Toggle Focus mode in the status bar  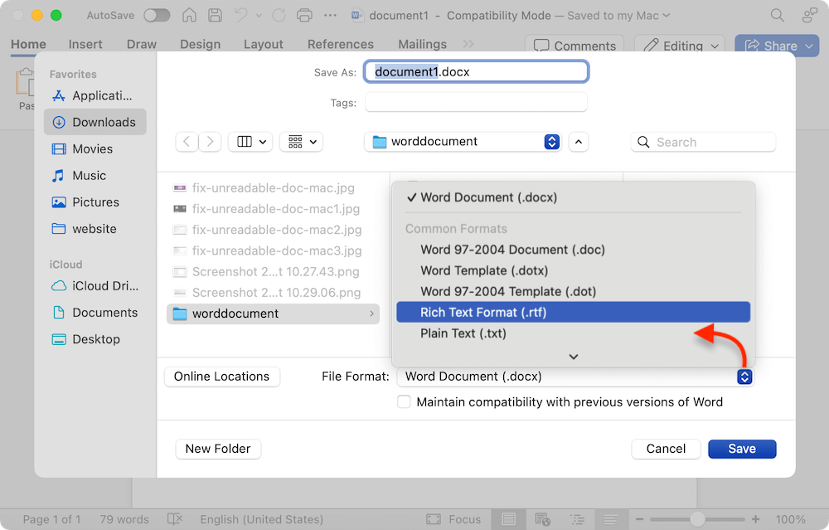(453, 518)
